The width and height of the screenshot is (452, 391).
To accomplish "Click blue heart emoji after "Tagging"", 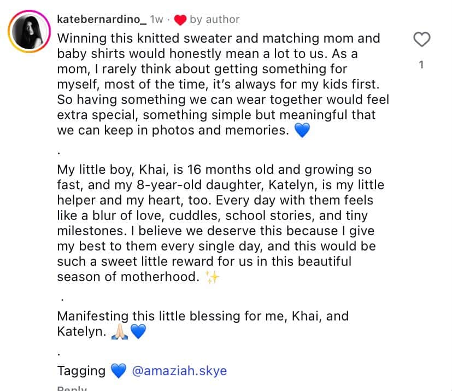I will coord(119,371).
